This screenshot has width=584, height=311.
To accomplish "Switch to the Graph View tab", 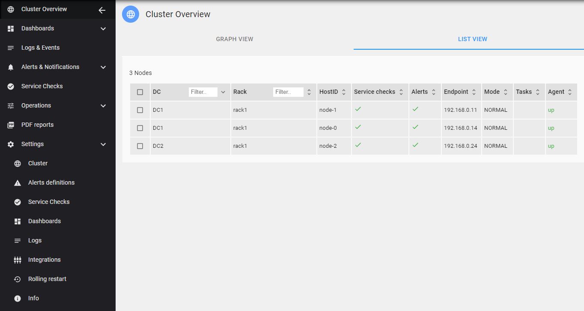I will coord(235,39).
